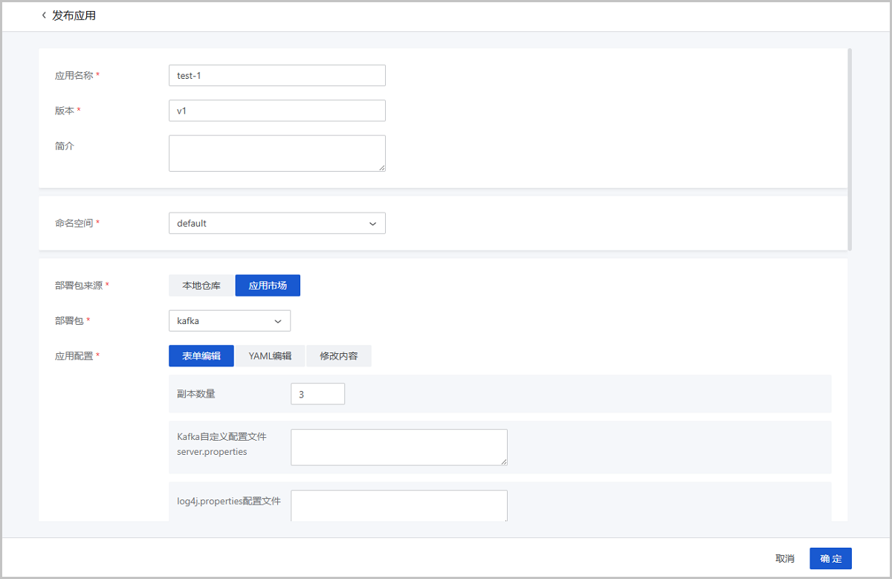Focus the log4j.properties配置文件 text area

click(398, 505)
